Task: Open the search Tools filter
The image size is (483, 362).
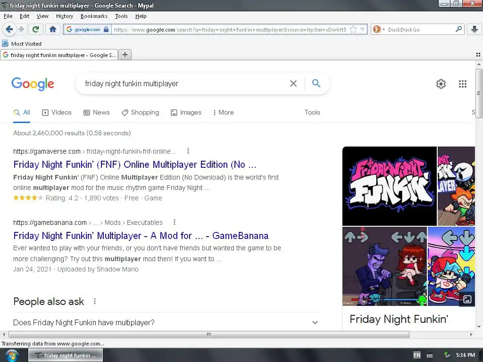Action: pyautogui.click(x=312, y=112)
